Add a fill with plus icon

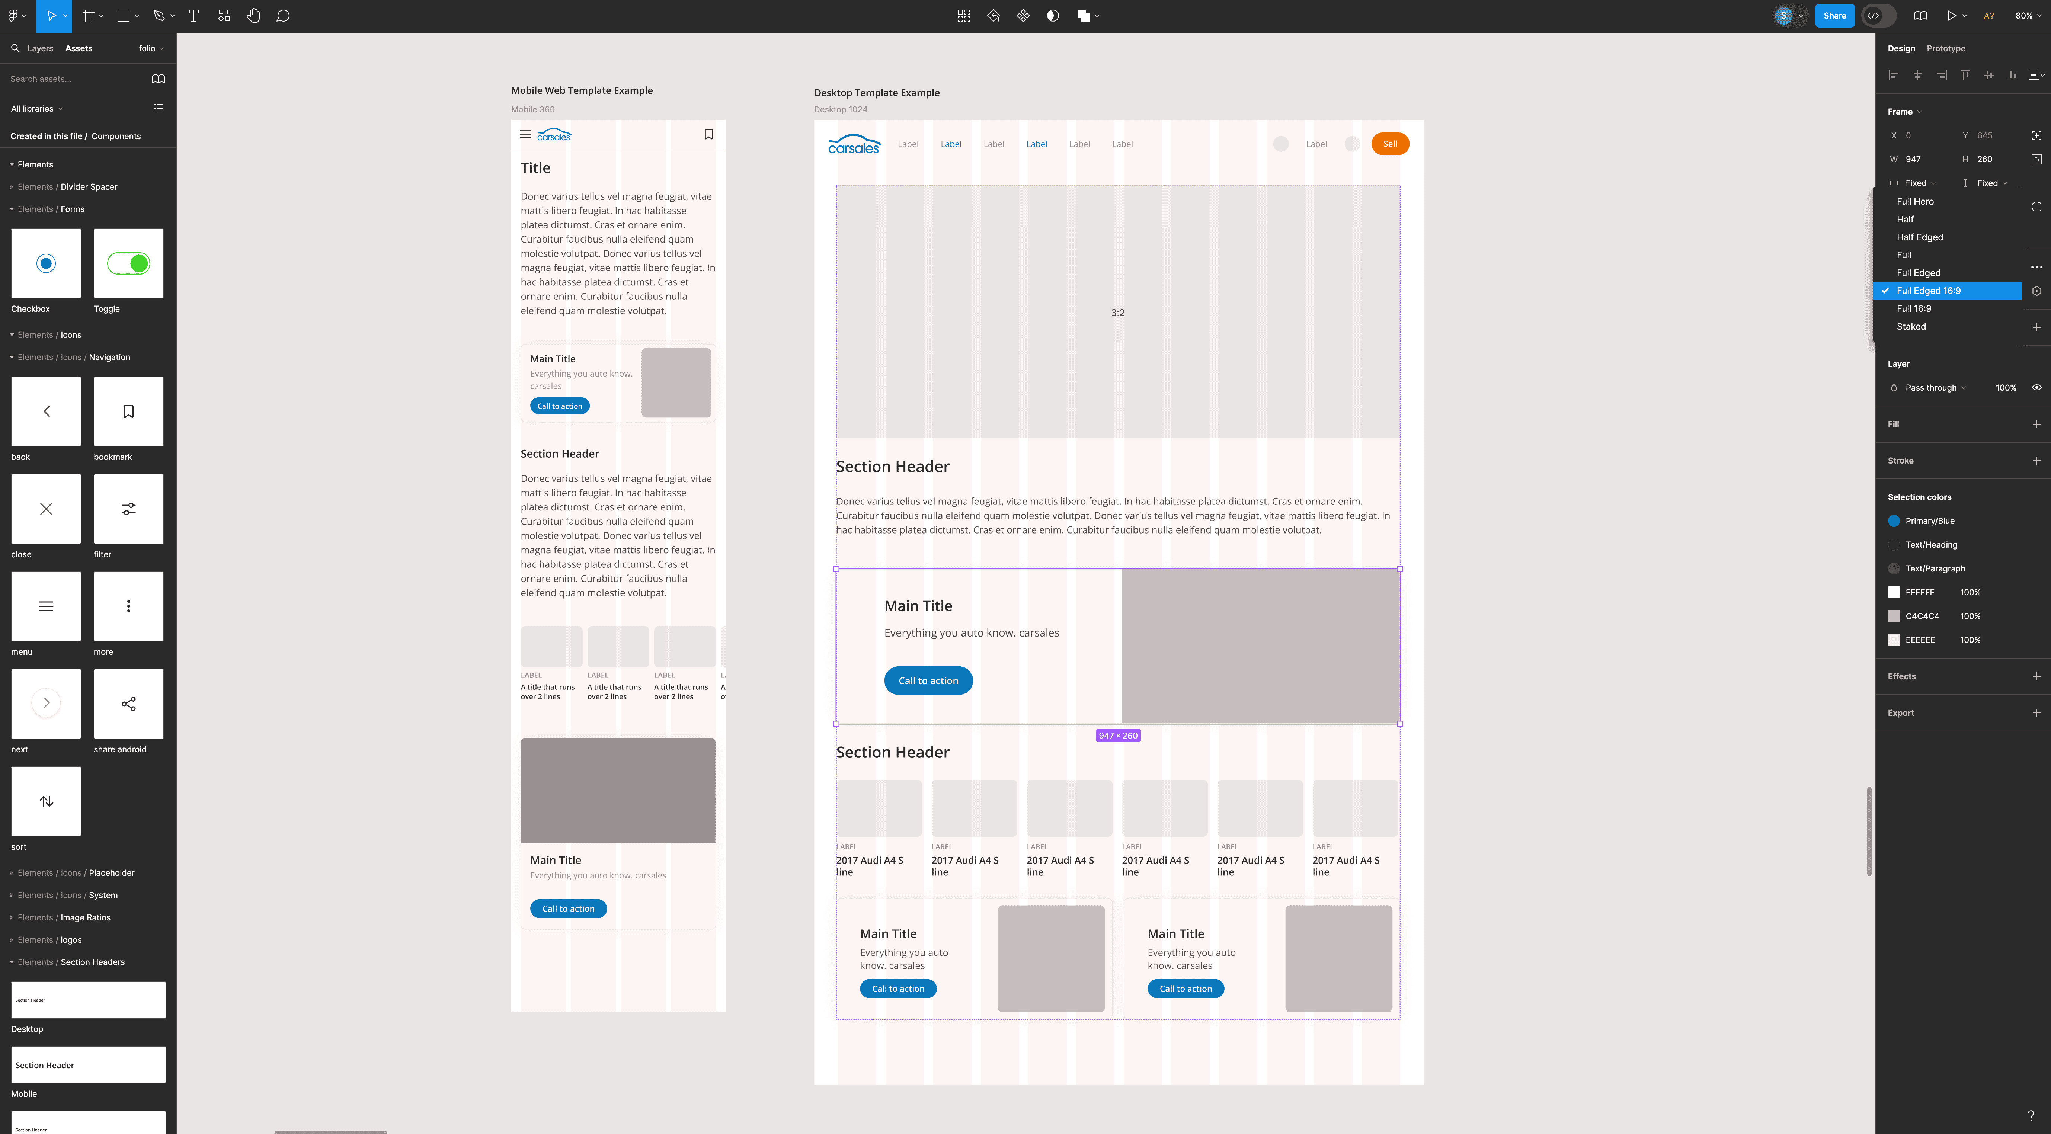(x=2036, y=425)
